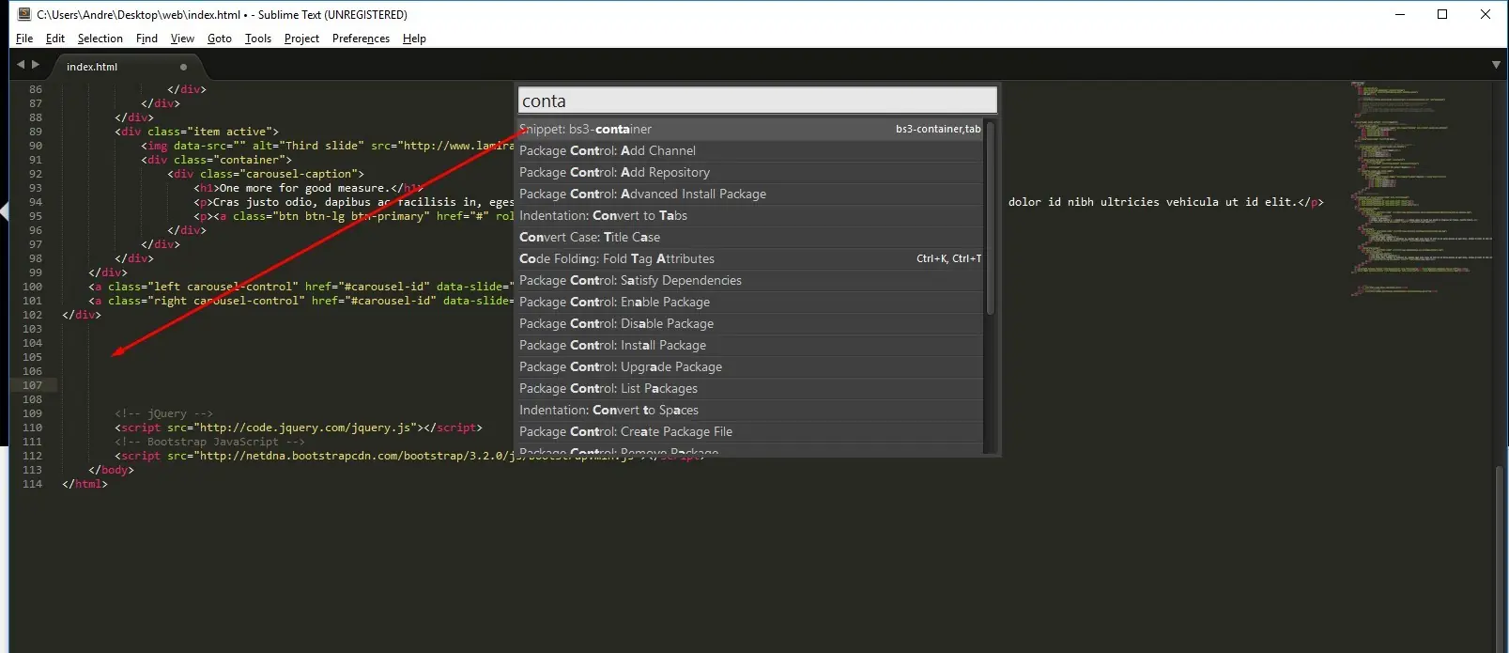
Task: Click the left carousel-control anchor line
Action: [x=300, y=287]
